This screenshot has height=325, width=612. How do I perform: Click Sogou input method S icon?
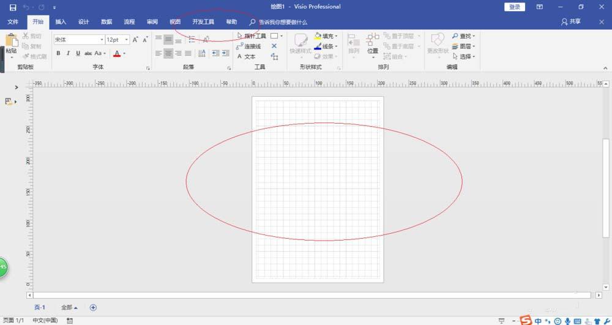[526, 321]
